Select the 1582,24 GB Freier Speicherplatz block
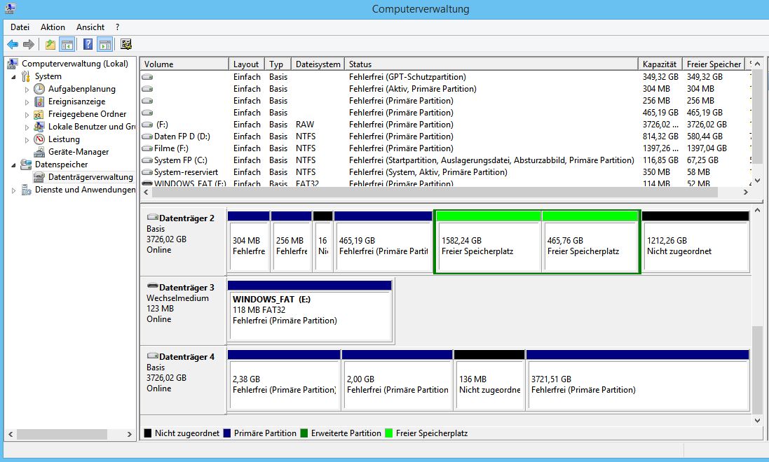The width and height of the screenshot is (769, 462). point(488,242)
